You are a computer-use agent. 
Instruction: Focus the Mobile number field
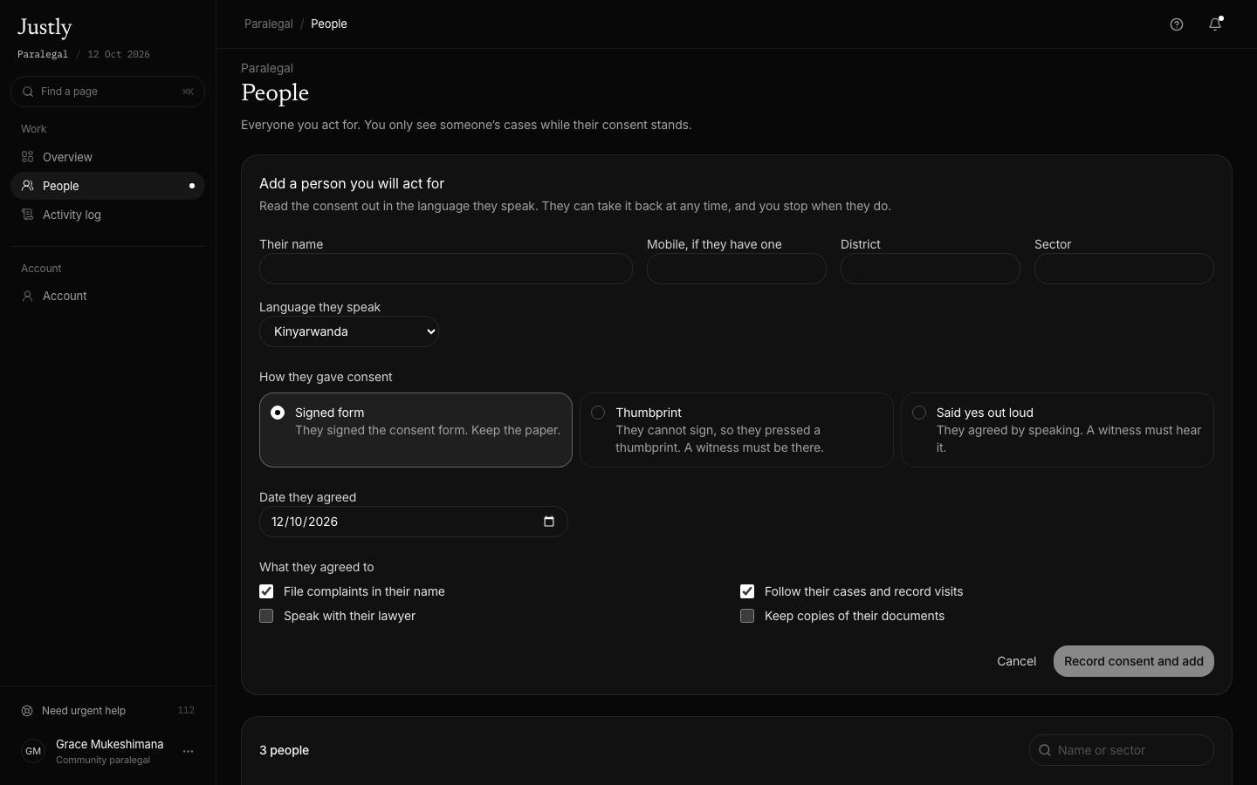(737, 269)
